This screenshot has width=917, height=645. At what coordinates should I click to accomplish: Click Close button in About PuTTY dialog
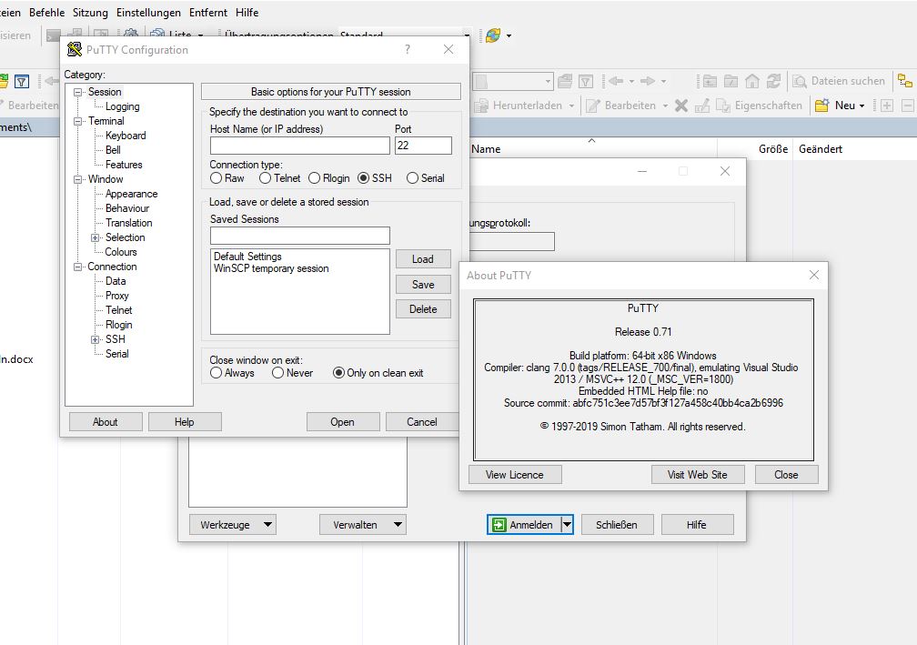[x=786, y=474]
